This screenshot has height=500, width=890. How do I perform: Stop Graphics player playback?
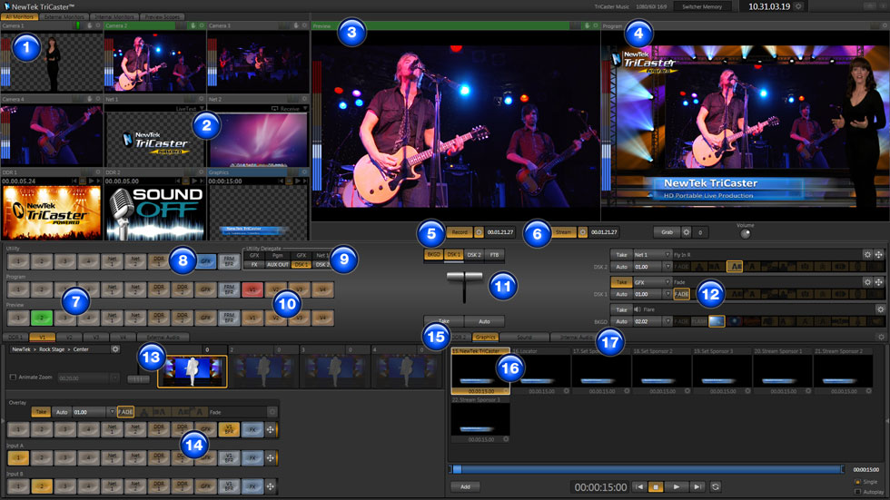[656, 487]
